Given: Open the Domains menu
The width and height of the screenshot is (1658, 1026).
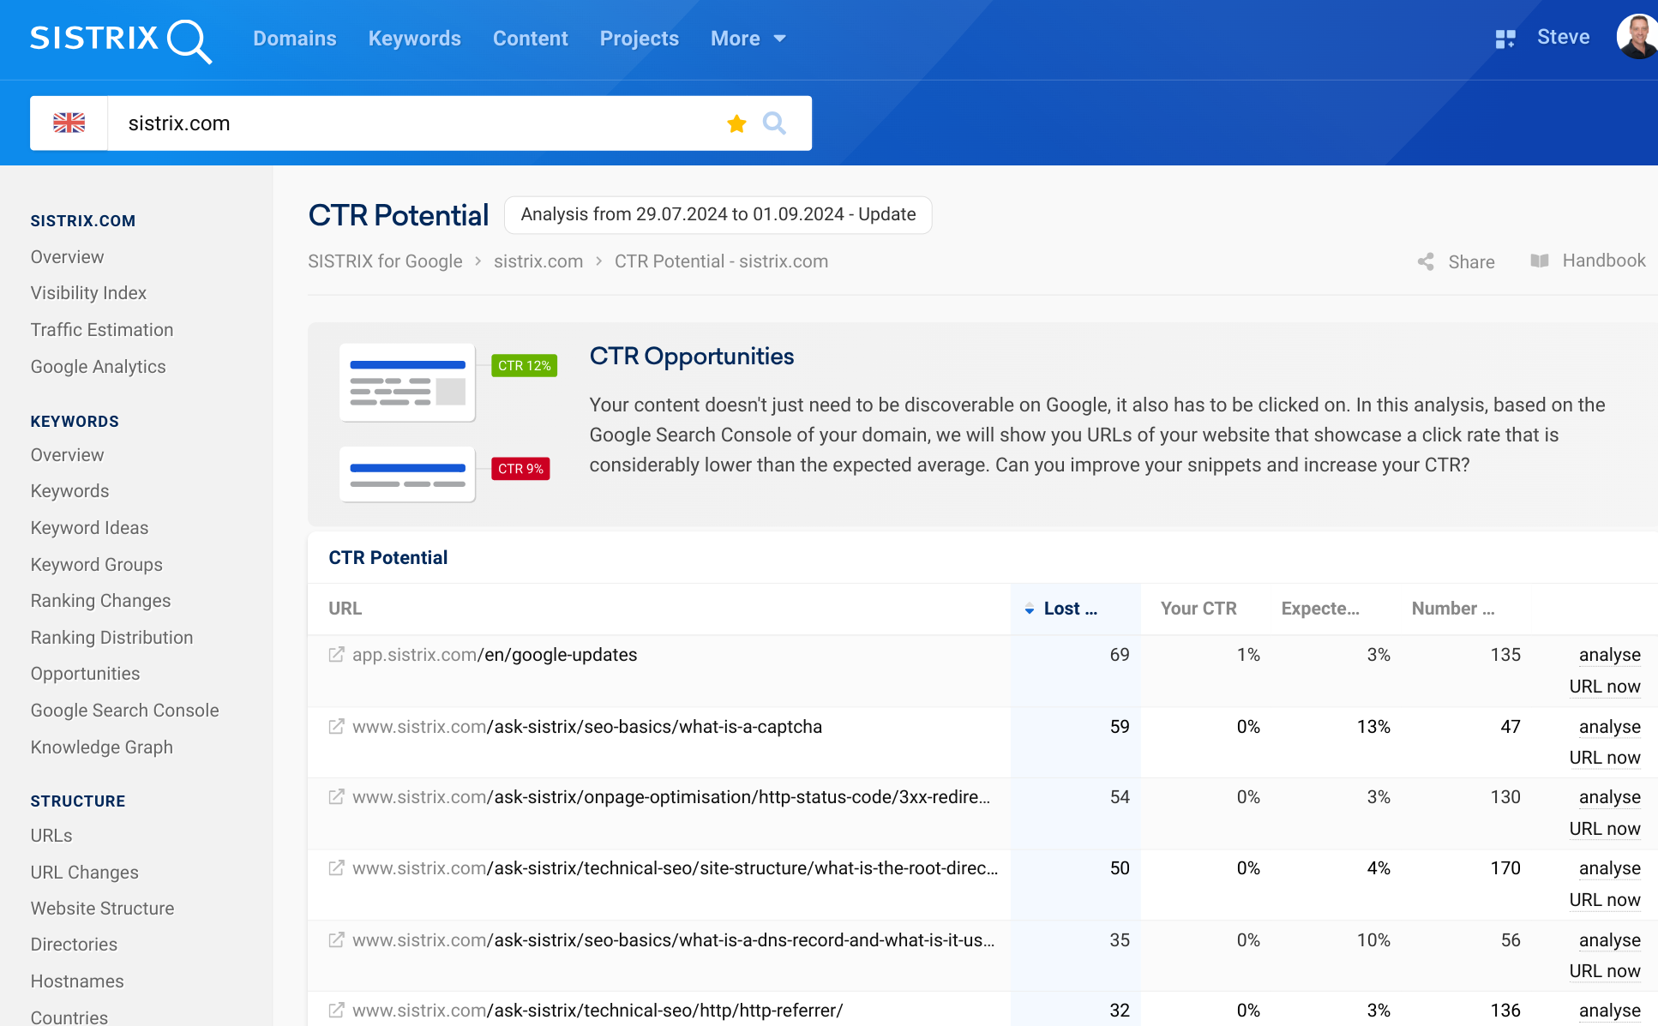Looking at the screenshot, I should pyautogui.click(x=295, y=39).
